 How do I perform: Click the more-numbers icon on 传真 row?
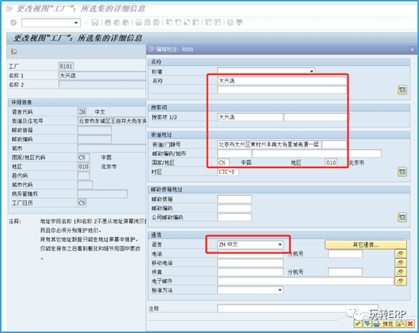[x=400, y=272]
